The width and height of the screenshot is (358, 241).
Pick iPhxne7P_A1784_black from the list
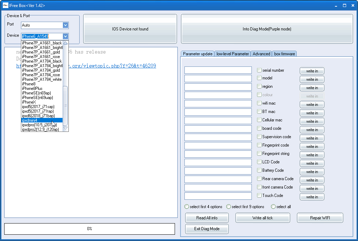point(42,61)
